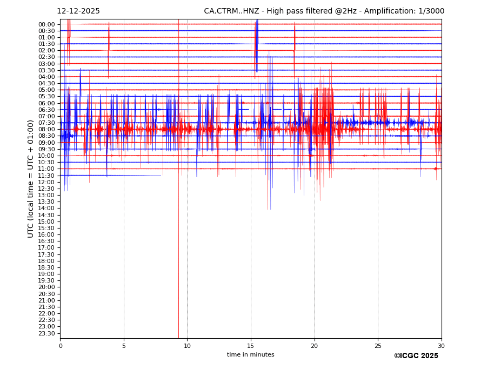The height and width of the screenshot is (376, 501).
Task: Click the 'time in minutes' axis label
Action: [x=250, y=355]
